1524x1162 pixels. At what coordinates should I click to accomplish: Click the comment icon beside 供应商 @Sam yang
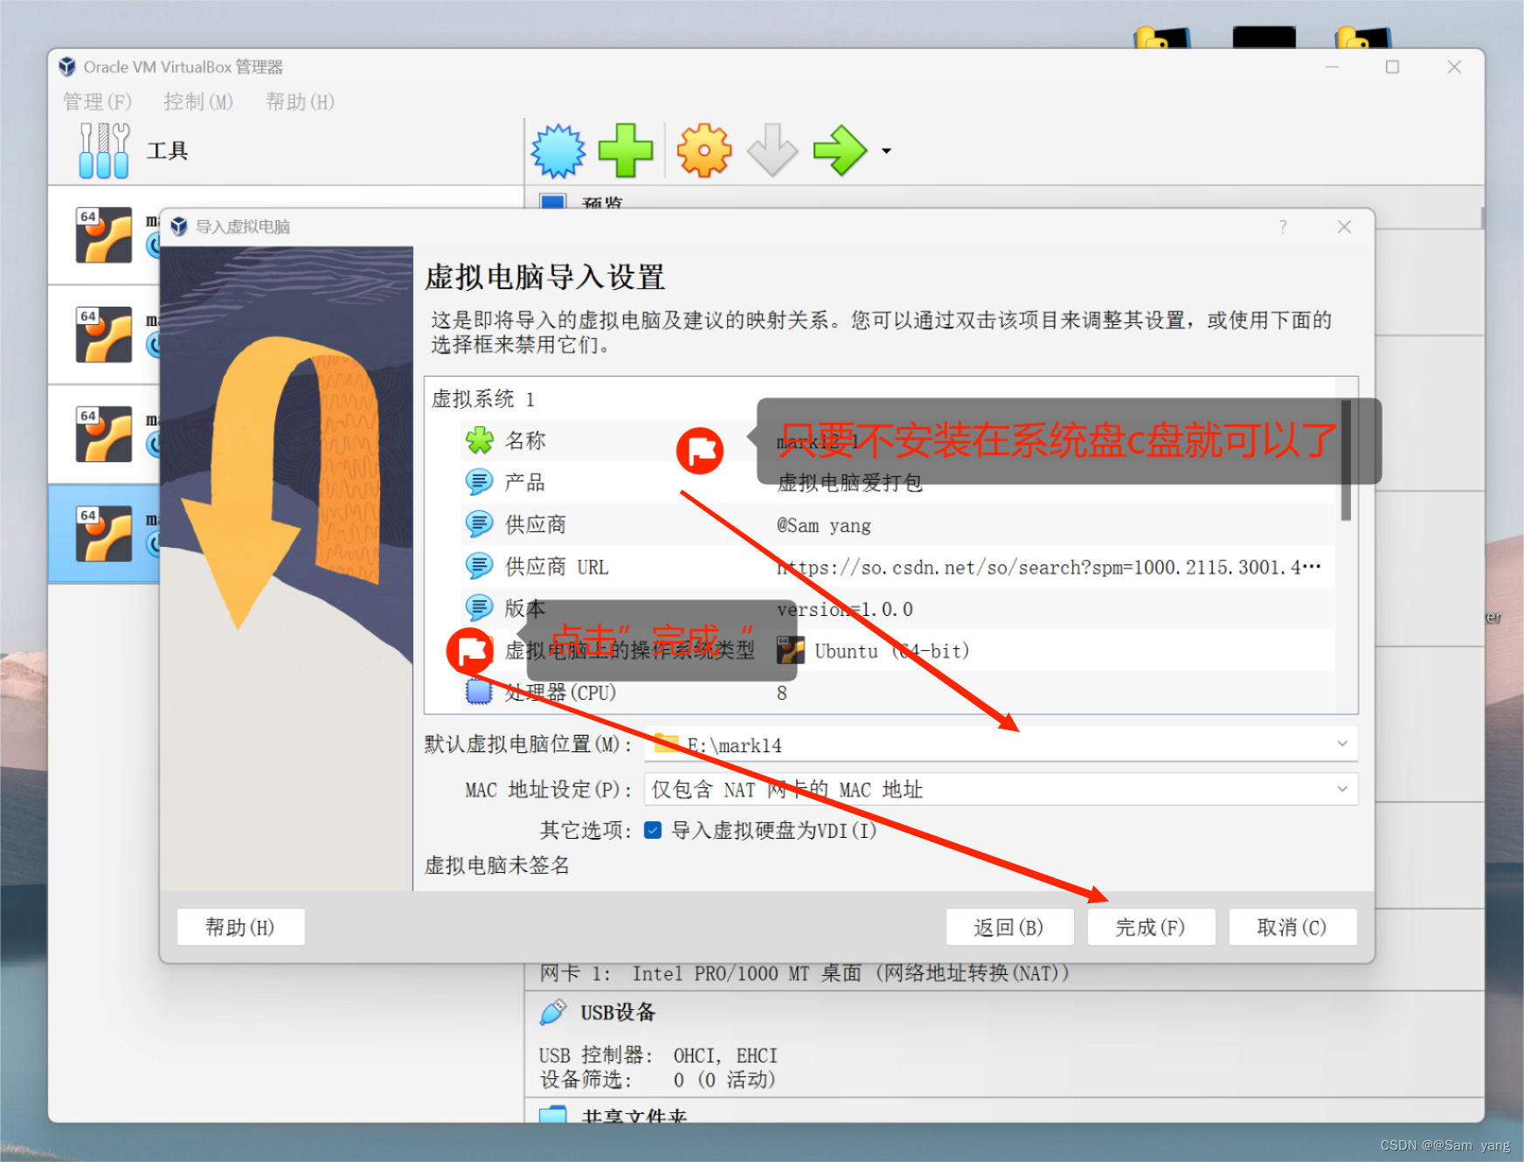coord(479,524)
